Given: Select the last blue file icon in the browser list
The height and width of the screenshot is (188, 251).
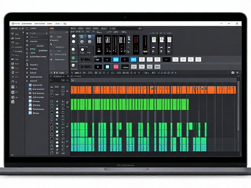Looking at the screenshot, I should [30, 113].
